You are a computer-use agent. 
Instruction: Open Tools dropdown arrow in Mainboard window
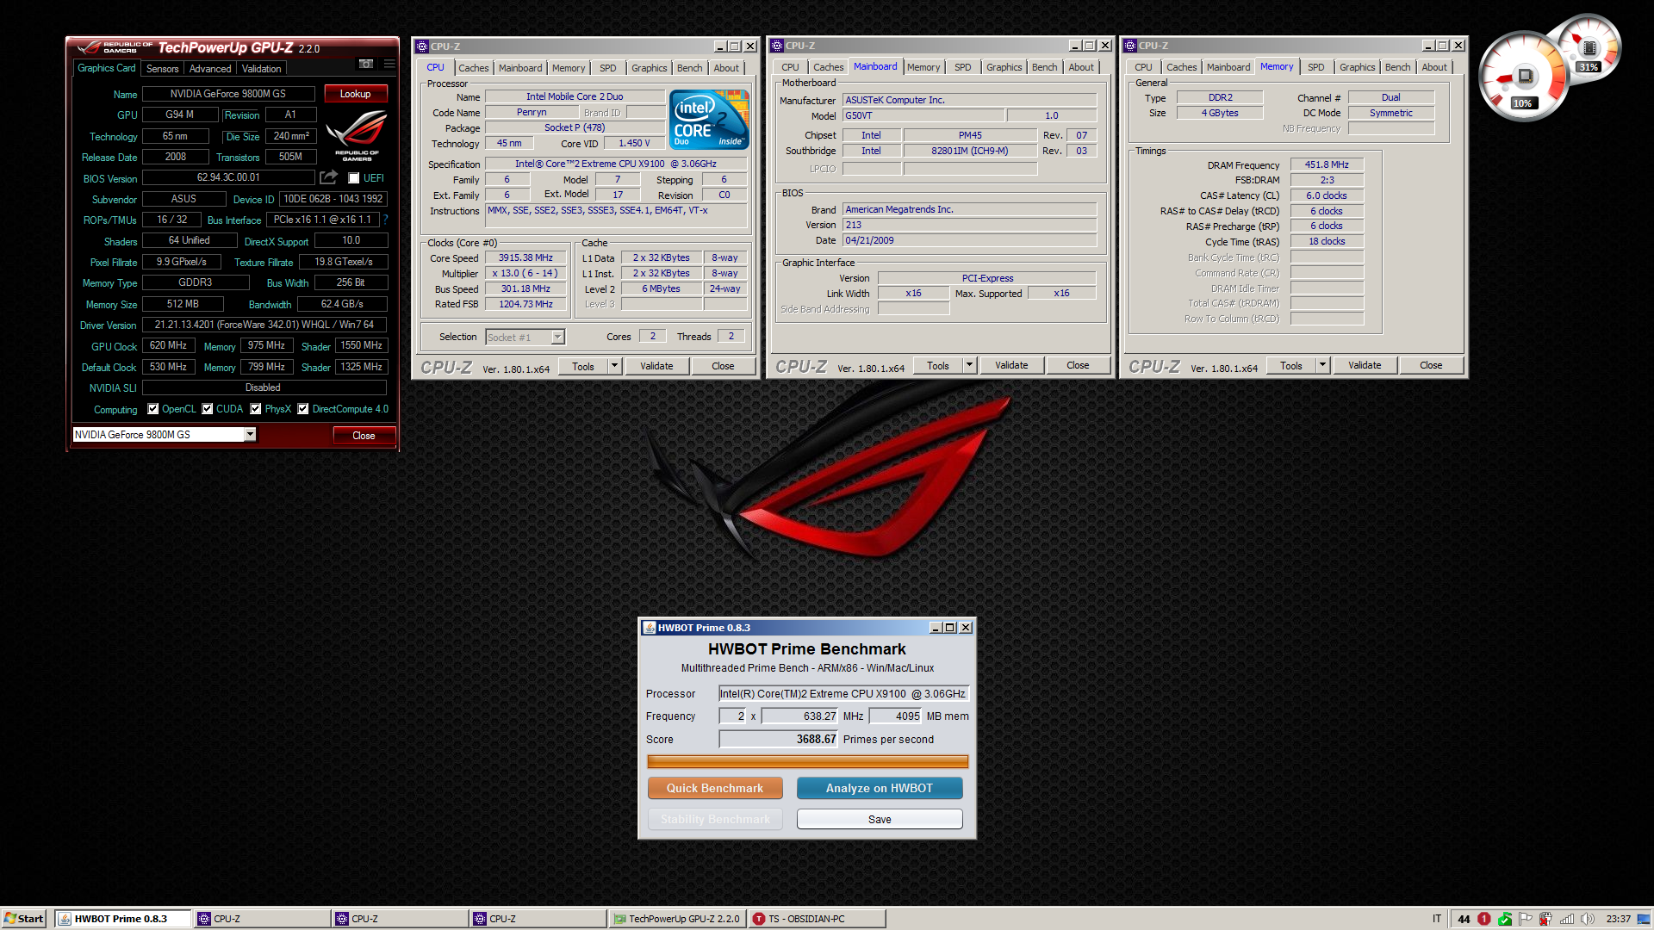click(970, 365)
